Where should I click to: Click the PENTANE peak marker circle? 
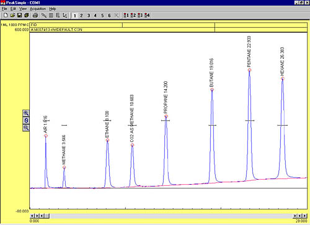pyautogui.click(x=249, y=70)
